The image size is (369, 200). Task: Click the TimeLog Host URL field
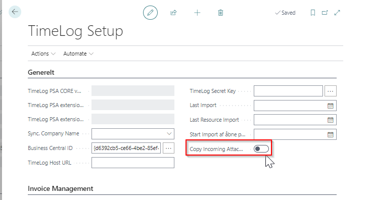(x=133, y=163)
